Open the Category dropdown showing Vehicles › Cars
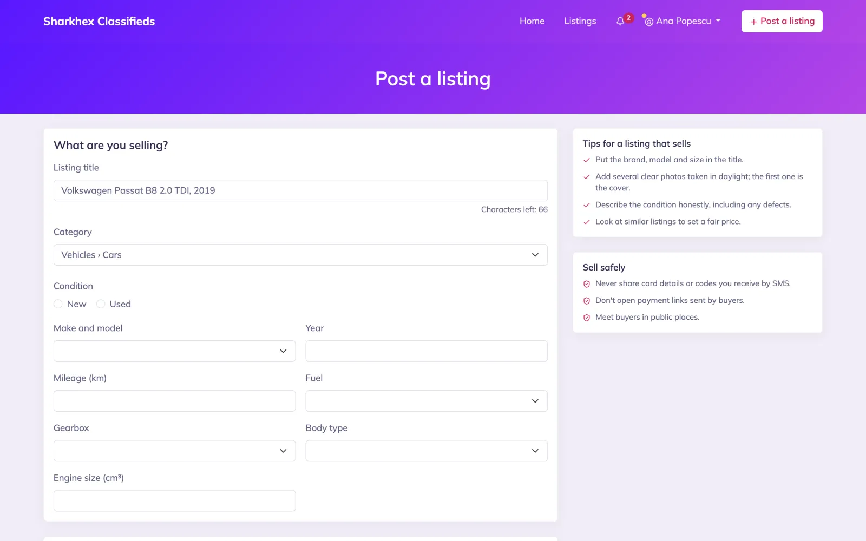The height and width of the screenshot is (541, 866). coord(300,255)
